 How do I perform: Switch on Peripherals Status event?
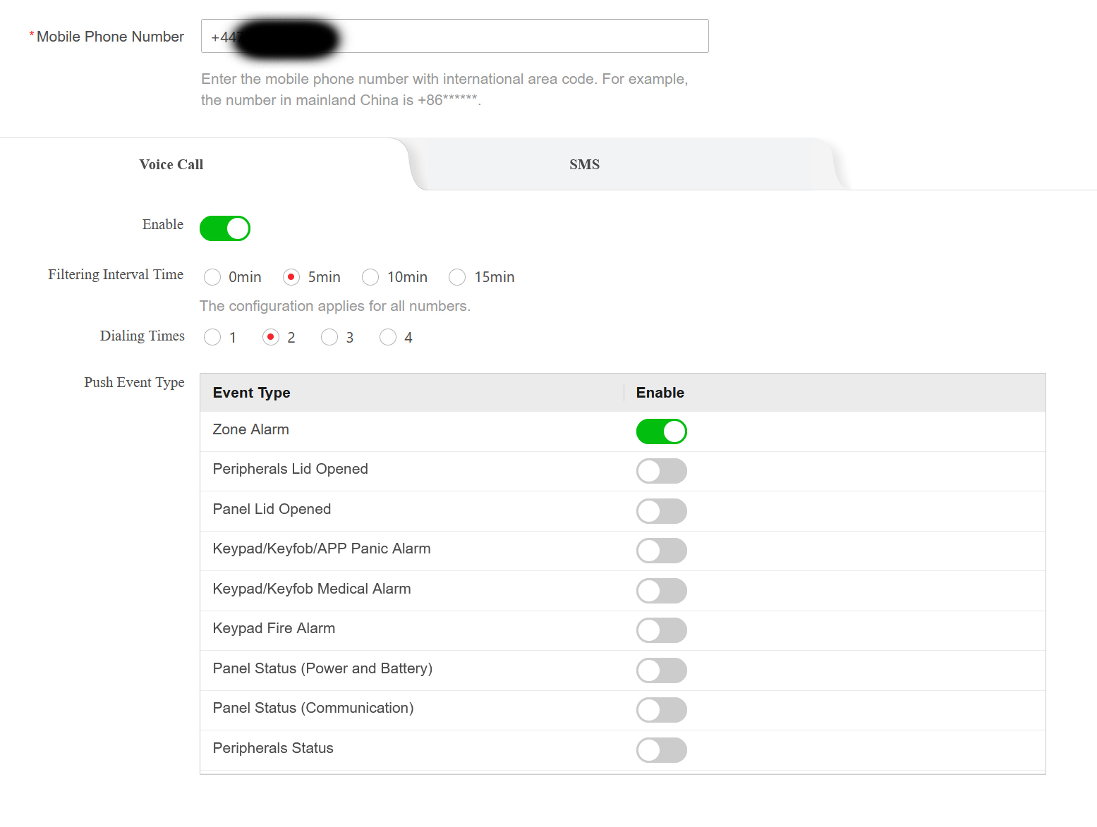(661, 750)
